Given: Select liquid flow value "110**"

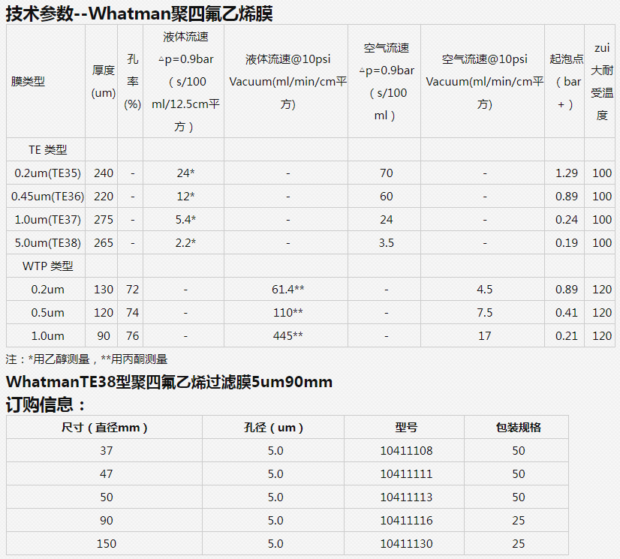Looking at the screenshot, I should (x=287, y=313).
